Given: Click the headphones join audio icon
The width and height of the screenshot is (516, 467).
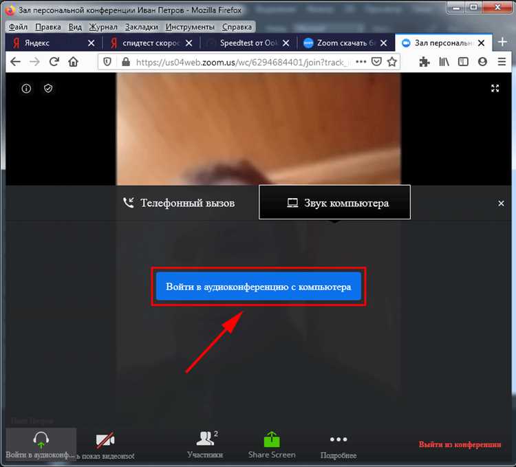Looking at the screenshot, I should (41, 440).
